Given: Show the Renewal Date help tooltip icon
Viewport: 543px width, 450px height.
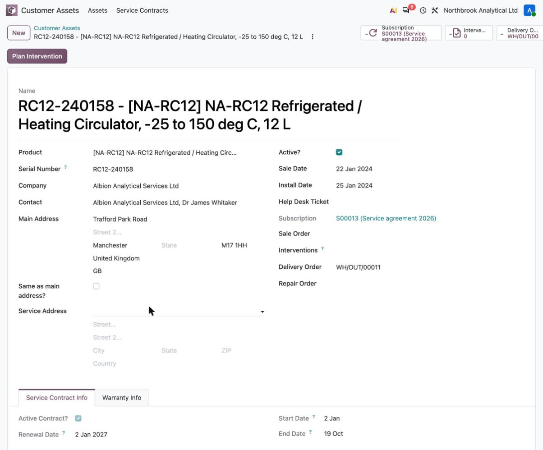Looking at the screenshot, I should pos(64,433).
